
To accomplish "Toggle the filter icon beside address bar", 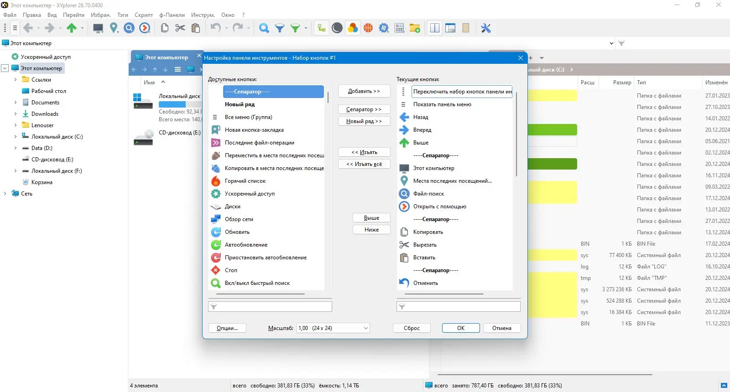I will (x=621, y=43).
